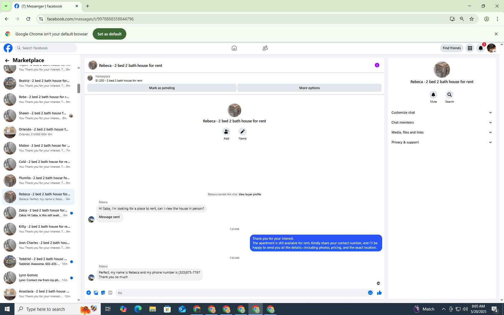The width and height of the screenshot is (504, 315).
Task: Click Mark as pending button
Action: tap(162, 88)
